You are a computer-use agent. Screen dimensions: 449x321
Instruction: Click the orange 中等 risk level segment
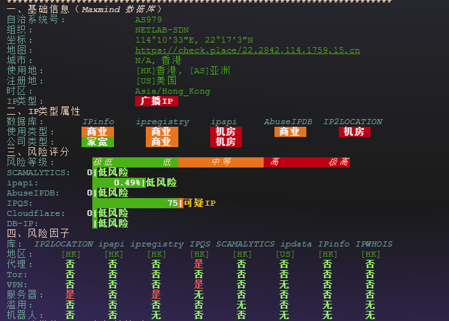click(221, 162)
